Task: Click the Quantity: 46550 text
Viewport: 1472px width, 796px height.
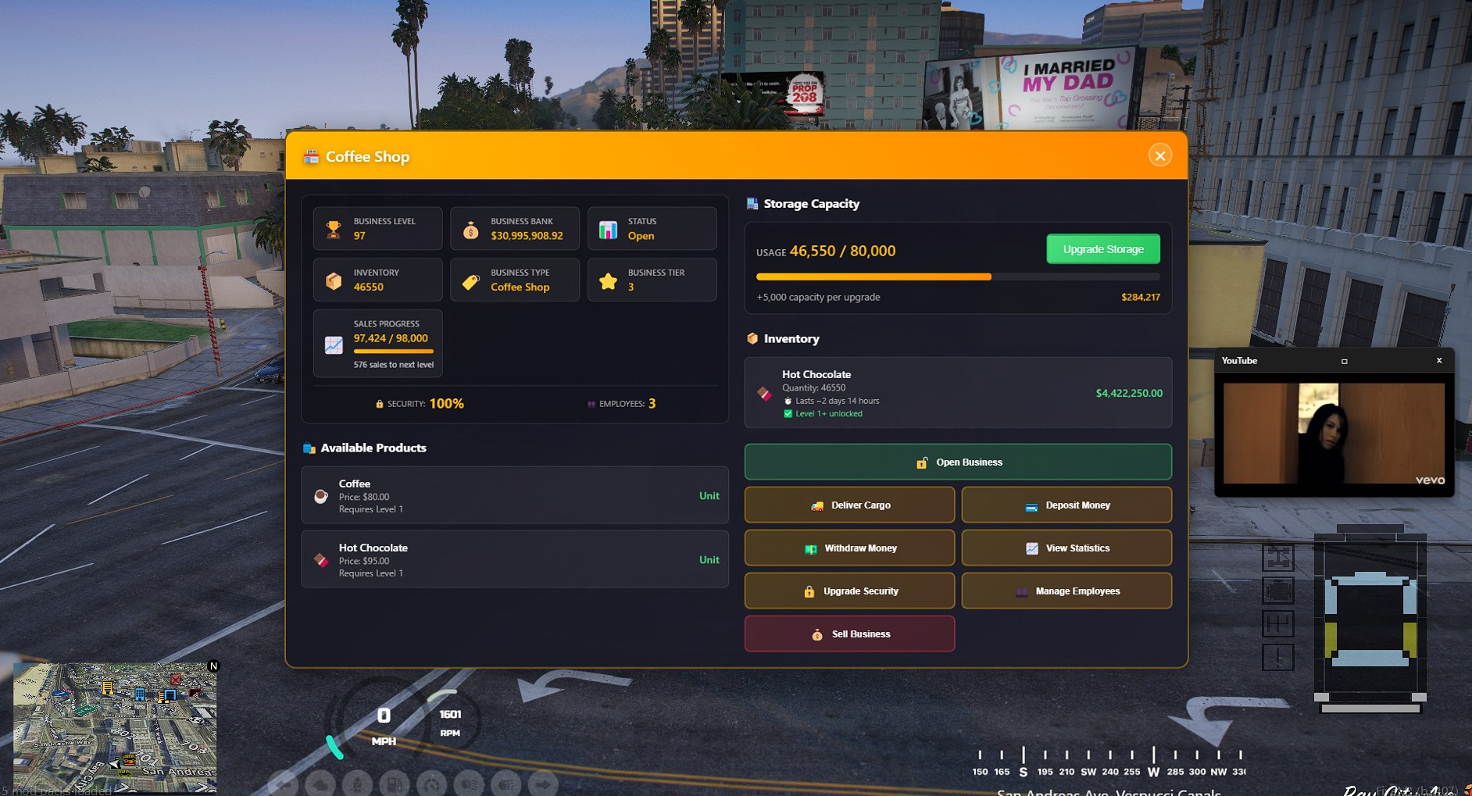Action: tap(814, 388)
